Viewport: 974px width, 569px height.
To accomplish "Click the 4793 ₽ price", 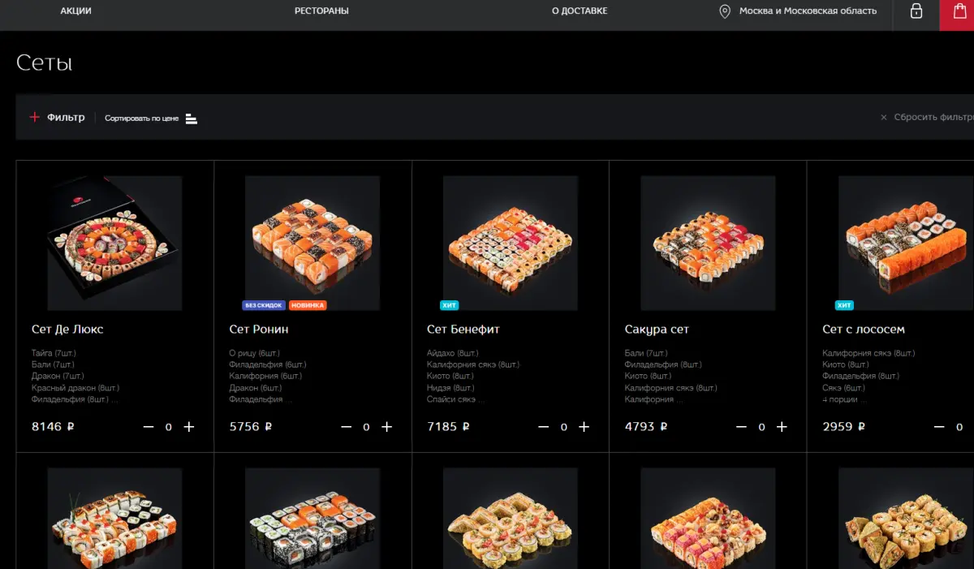I will click(x=646, y=427).
